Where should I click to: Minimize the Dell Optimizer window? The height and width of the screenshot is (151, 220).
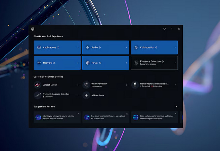(172, 29)
